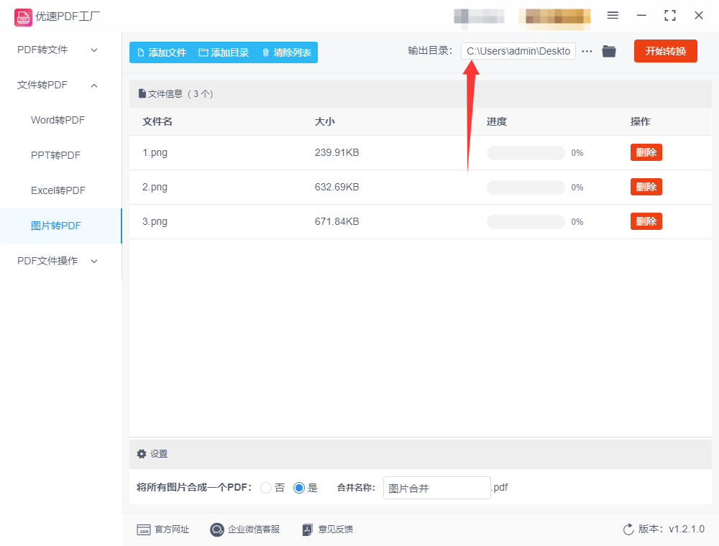The width and height of the screenshot is (719, 546).
Task: Select Word转PDF in the sidebar
Action: (x=60, y=120)
